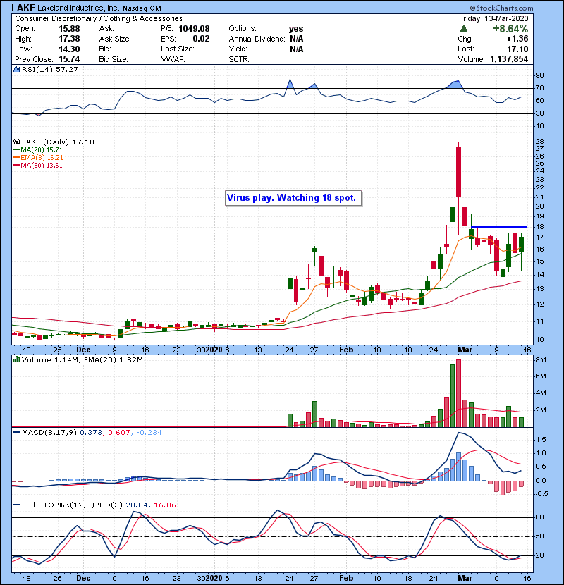Click the StockCharts.com copyright label
Screen dimensions: 564x585
[501, 8]
